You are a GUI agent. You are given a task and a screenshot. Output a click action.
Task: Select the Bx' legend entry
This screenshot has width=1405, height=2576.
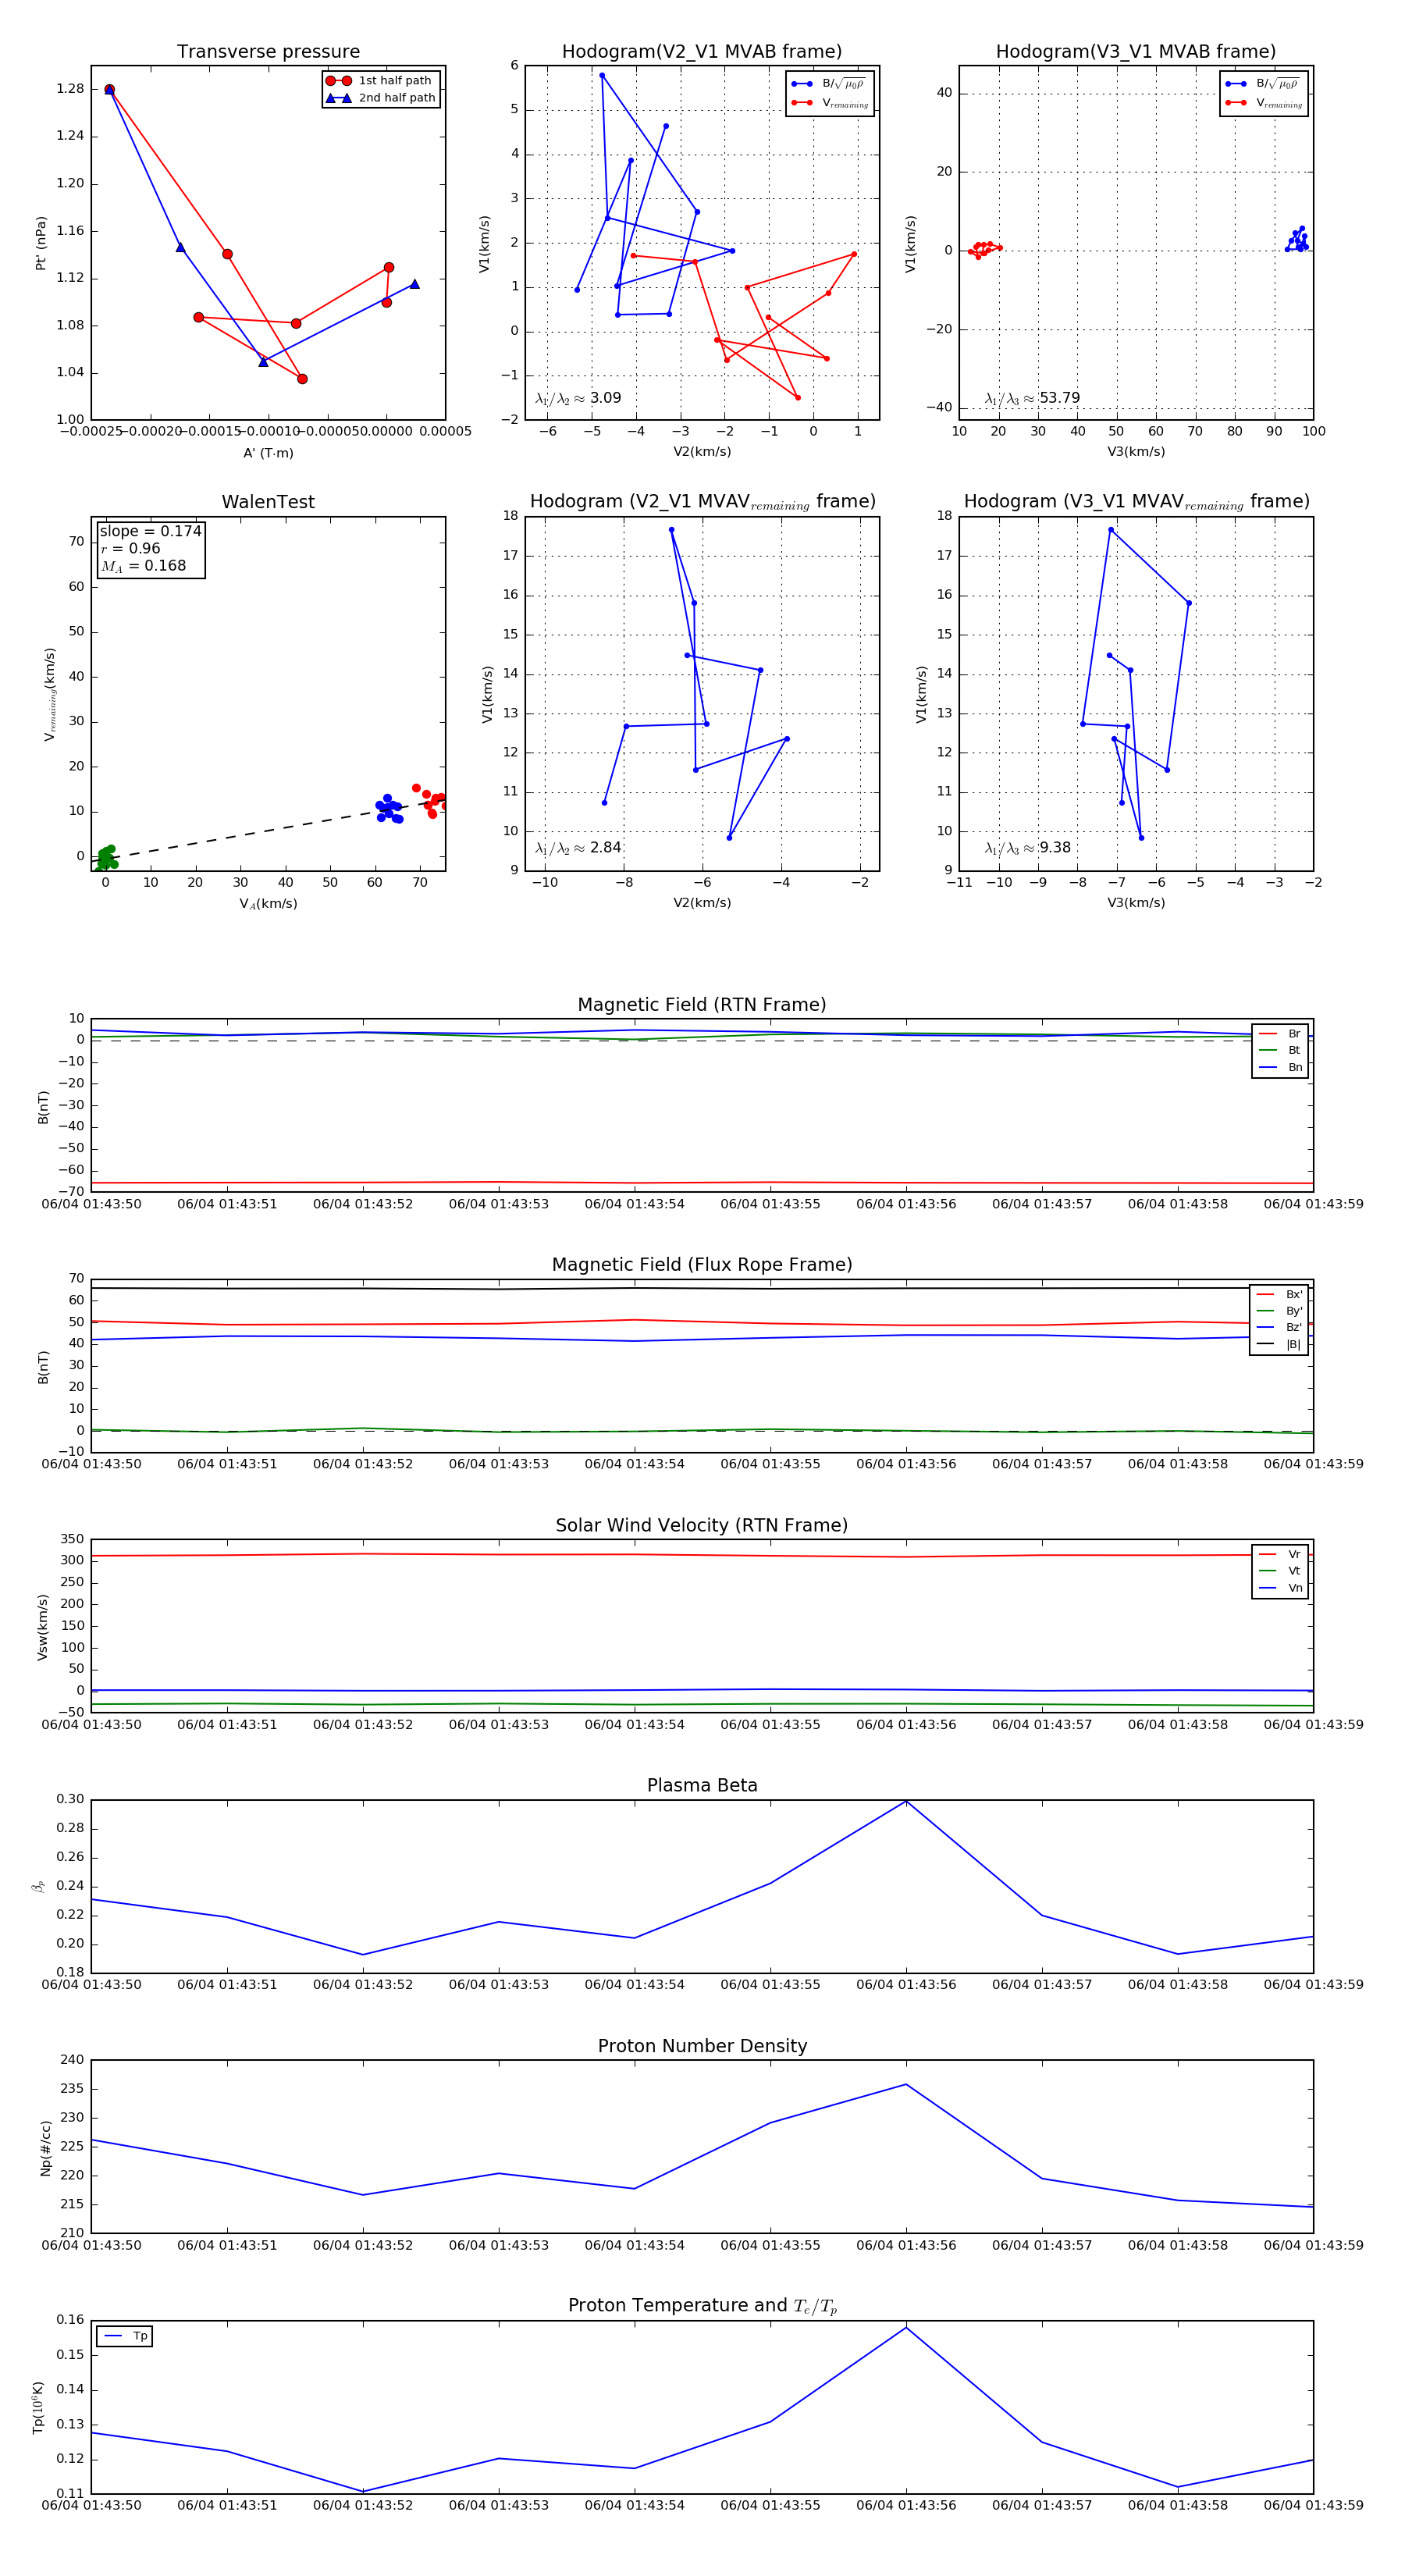click(1279, 1294)
